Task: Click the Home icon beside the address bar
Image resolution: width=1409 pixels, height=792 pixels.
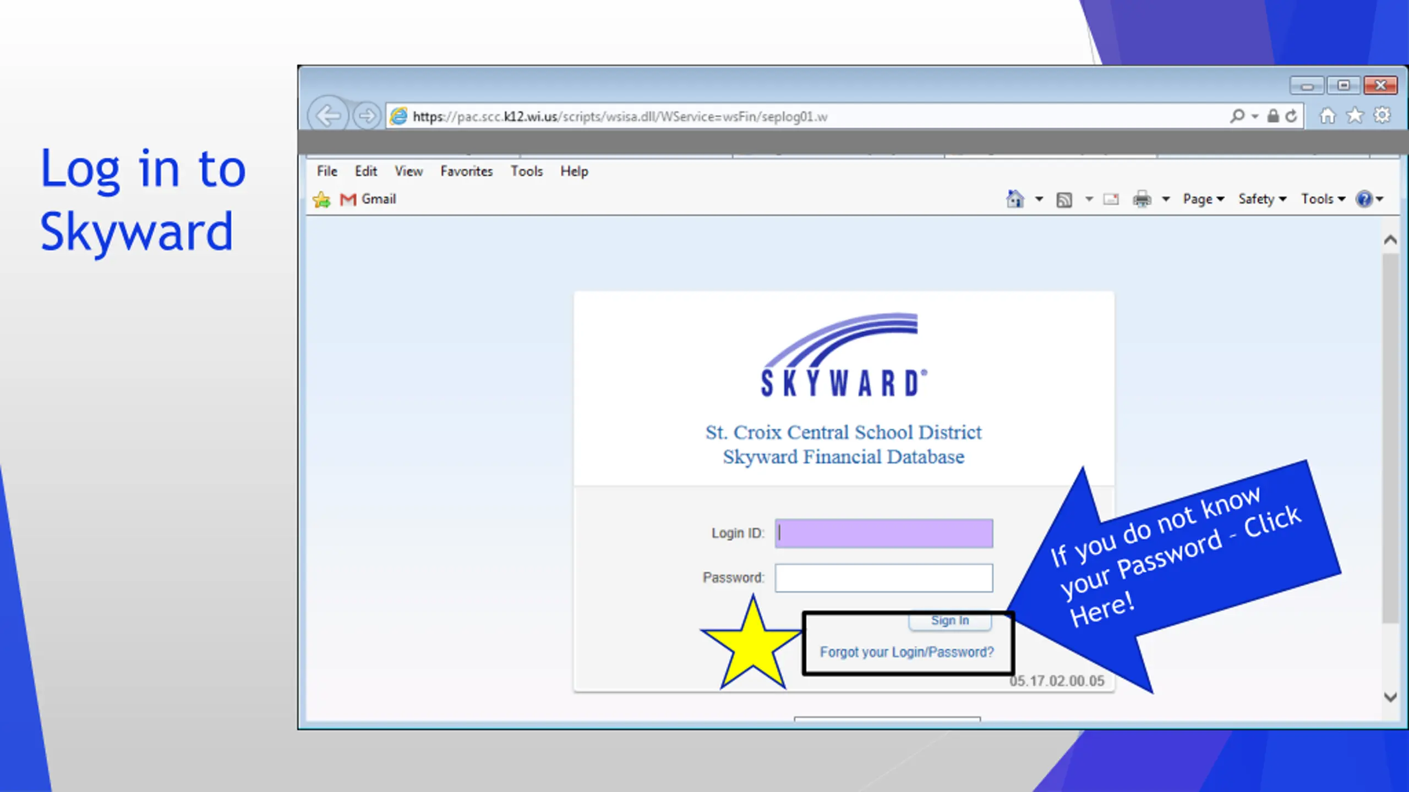Action: [1328, 116]
